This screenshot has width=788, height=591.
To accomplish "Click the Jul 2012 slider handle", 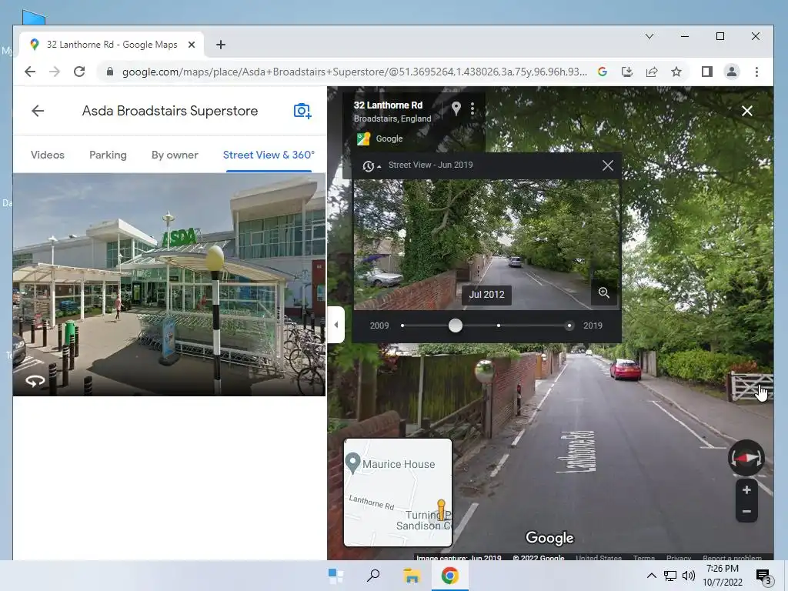I will point(456,326).
